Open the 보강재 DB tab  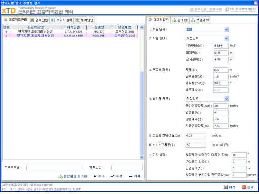point(200,20)
